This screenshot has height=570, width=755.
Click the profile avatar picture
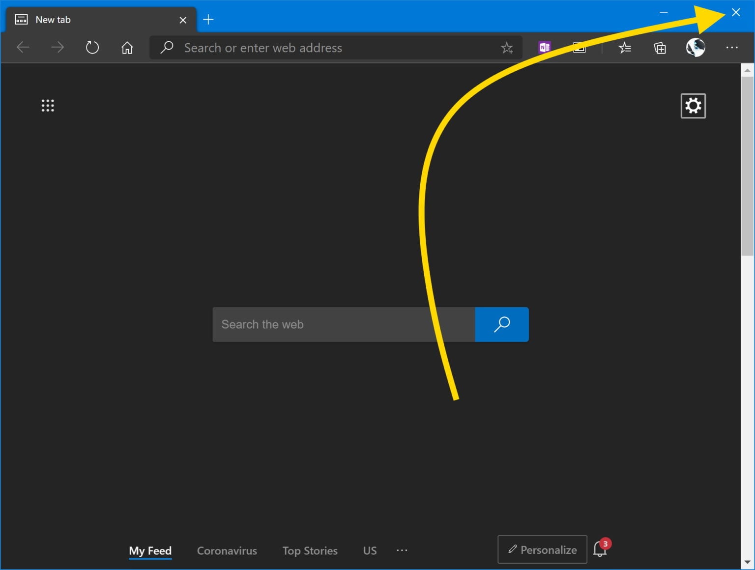[695, 47]
